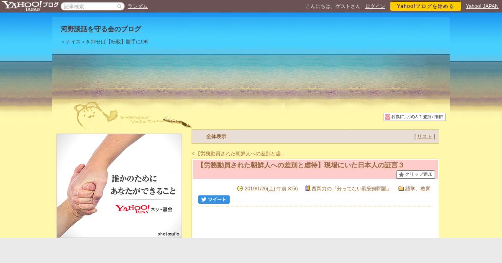This screenshot has width=502, height=263.
Task: Click the クリップ追加 button
Action: coord(415,174)
